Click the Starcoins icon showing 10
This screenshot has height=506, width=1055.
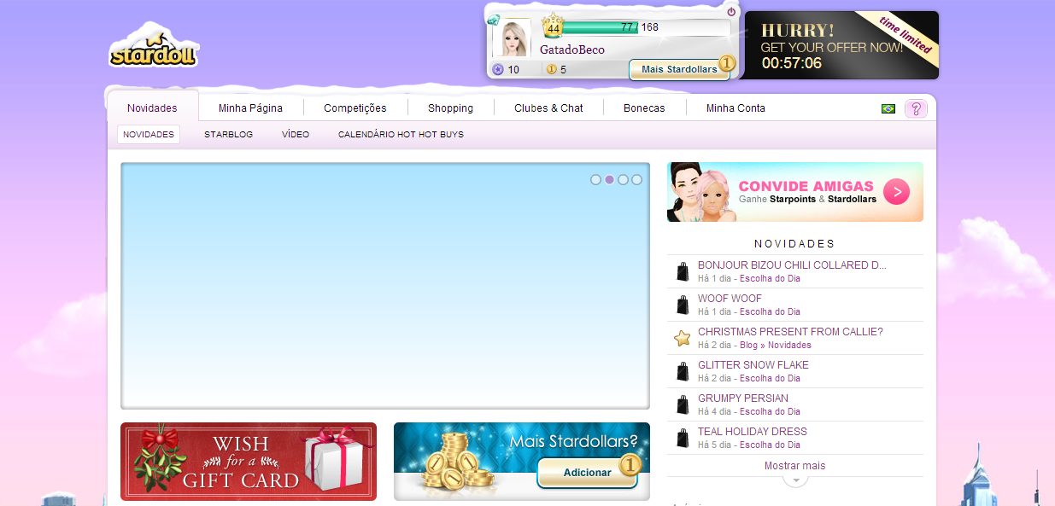point(498,69)
